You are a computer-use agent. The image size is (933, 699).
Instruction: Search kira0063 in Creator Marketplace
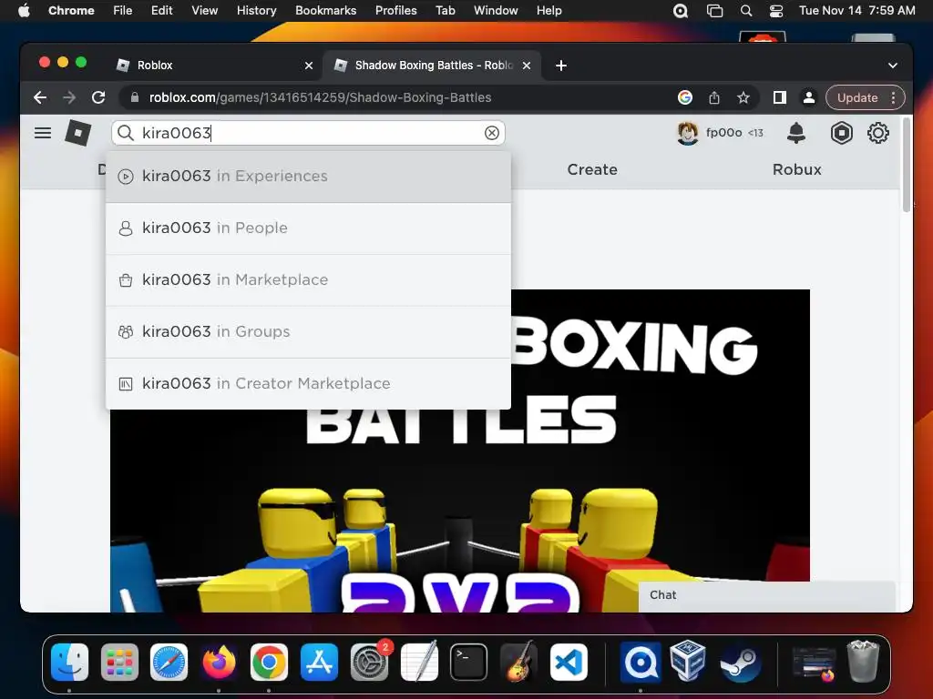coord(308,383)
